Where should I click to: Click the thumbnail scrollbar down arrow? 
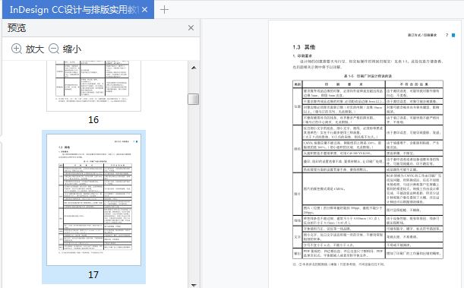[194, 285]
